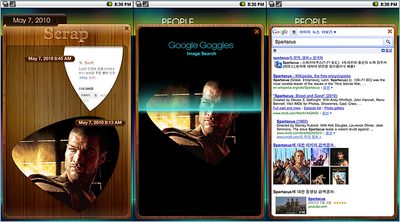Screen dimensions: 400x222
Task: Switch to the 이미지 (Images) tab
Action: coord(305,32)
